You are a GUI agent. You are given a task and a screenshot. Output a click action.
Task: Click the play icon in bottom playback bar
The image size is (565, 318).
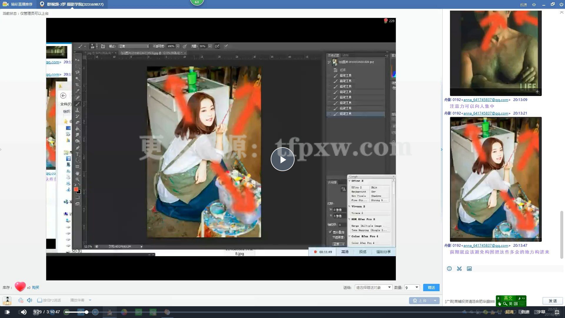tap(8, 312)
